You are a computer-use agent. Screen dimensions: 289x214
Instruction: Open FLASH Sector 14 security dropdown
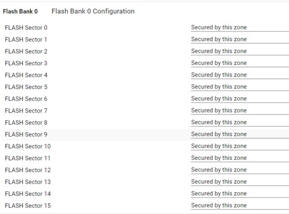click(239, 194)
